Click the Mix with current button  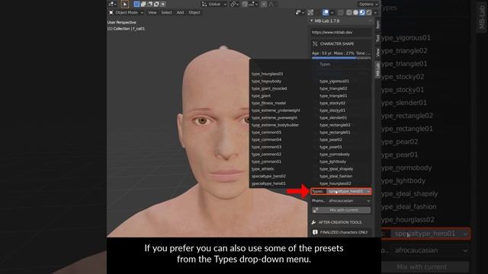[x=341, y=210]
